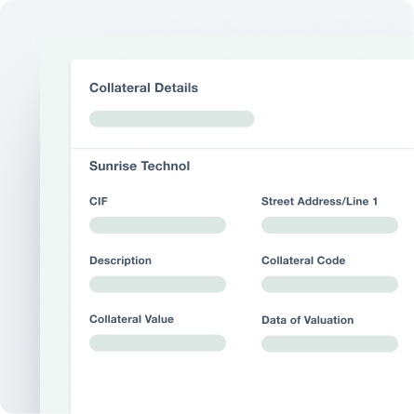The image size is (414, 414).
Task: Focus the Street Address/Line 1 field
Action: 329,225
